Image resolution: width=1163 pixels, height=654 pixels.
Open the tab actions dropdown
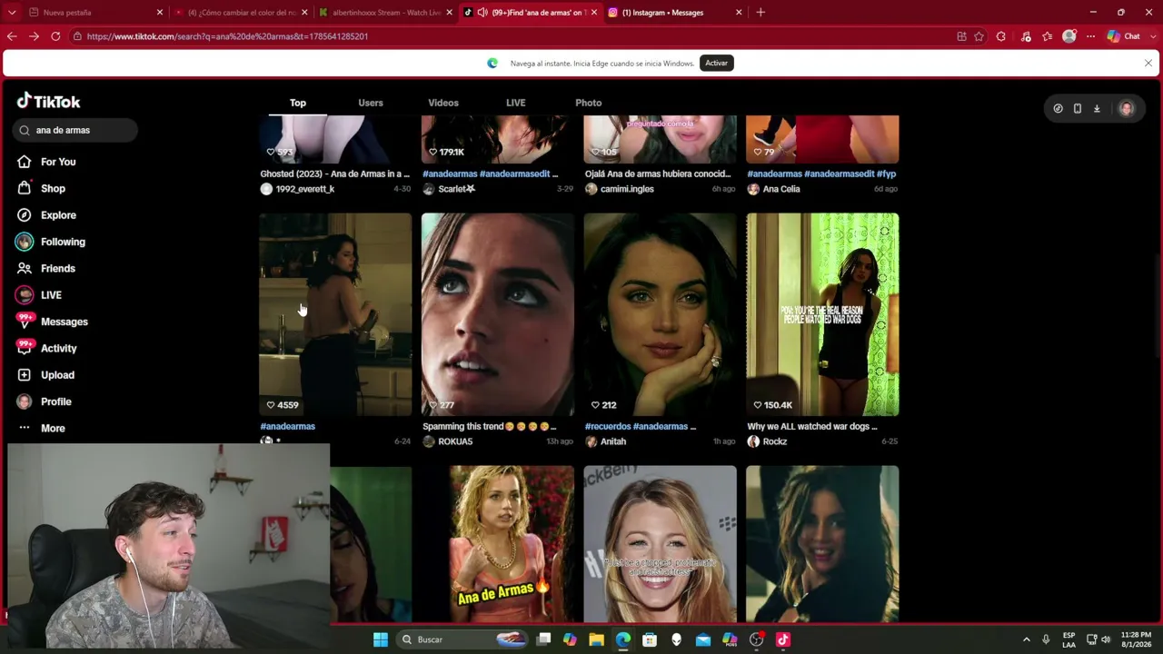pyautogui.click(x=12, y=13)
